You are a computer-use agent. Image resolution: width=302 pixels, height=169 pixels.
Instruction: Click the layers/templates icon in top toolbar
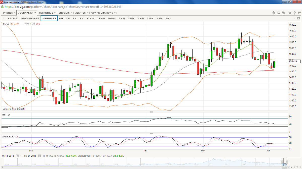tap(274, 13)
